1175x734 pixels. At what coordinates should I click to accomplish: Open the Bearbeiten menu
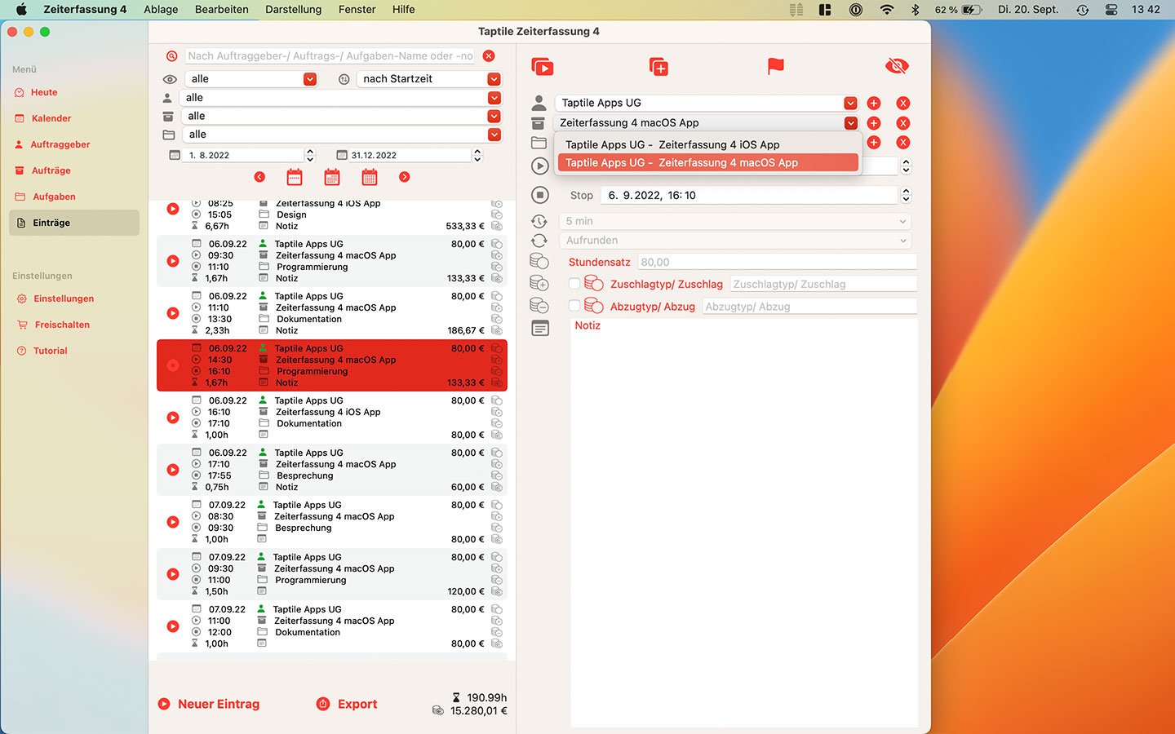[x=222, y=10]
